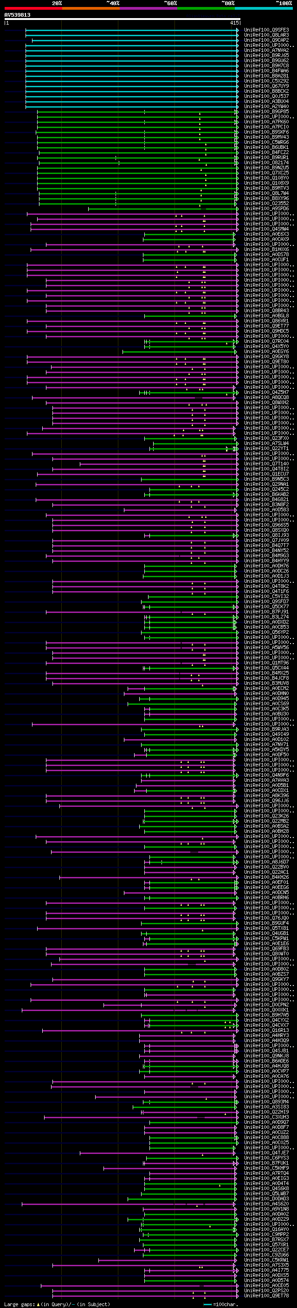The height and width of the screenshot is (1308, 297).
Task: Click UniRef100_B6UBK1 label
Action: tap(266, 147)
